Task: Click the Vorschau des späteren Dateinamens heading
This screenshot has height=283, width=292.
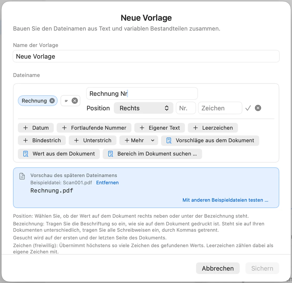Action: [x=74, y=176]
